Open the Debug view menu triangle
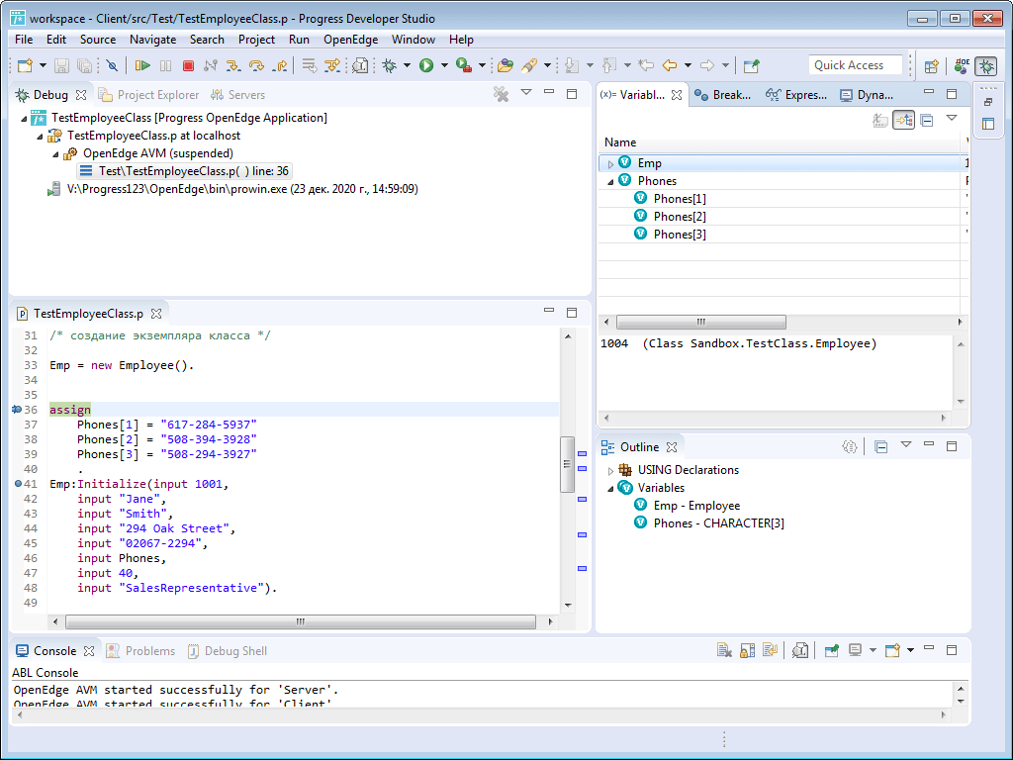 pyautogui.click(x=526, y=92)
